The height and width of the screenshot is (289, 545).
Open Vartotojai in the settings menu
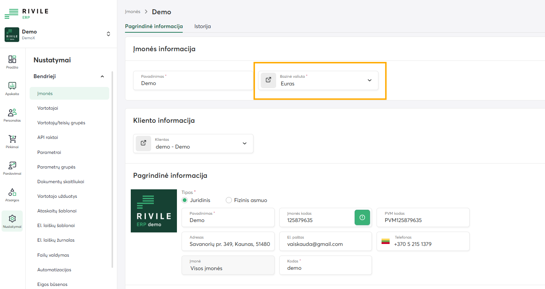point(48,108)
